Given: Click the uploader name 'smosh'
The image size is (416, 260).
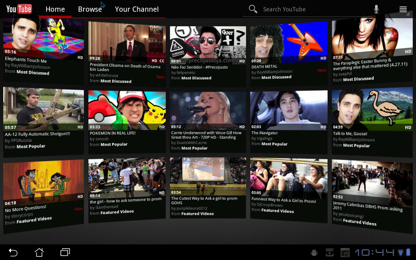Looking at the screenshot, I should tap(102, 139).
